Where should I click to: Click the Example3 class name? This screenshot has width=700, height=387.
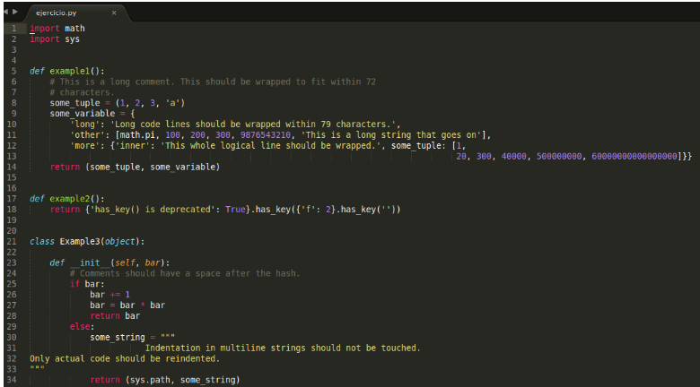[79, 241]
